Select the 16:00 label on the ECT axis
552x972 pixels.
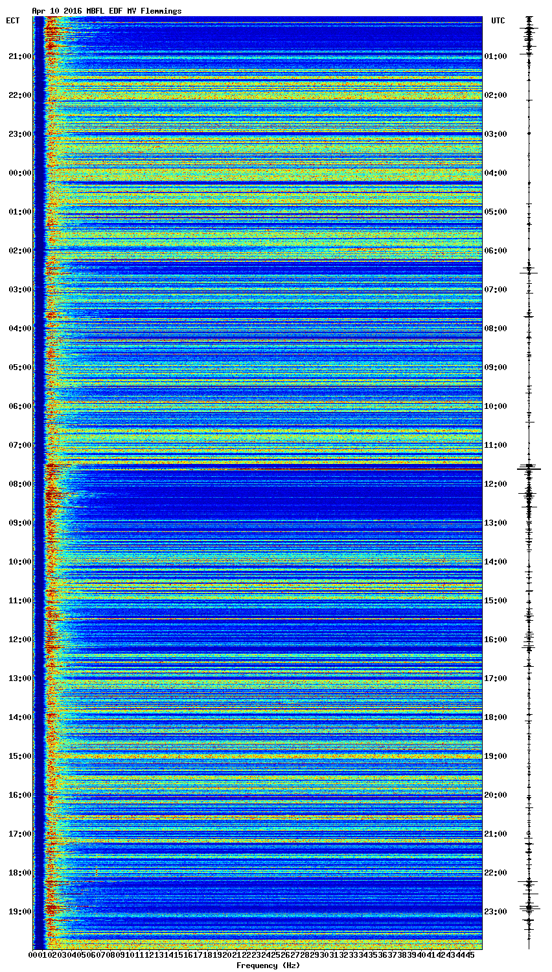19,795
